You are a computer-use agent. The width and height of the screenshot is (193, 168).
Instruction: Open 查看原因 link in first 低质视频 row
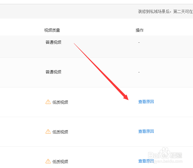[146, 102]
